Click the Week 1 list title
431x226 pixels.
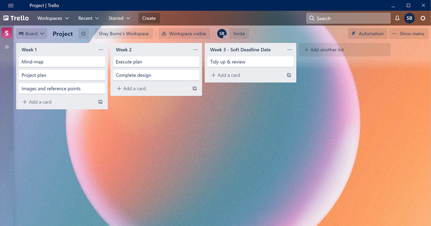pyautogui.click(x=29, y=49)
